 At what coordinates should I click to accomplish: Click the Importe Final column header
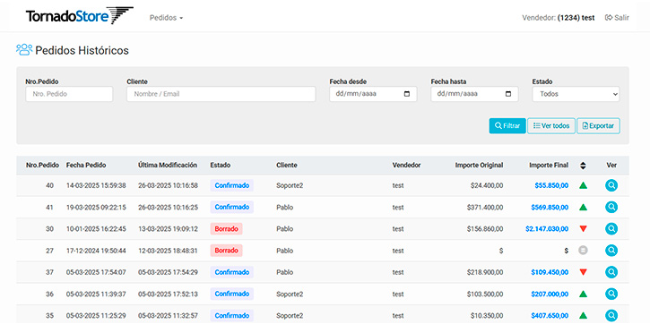tap(549, 165)
